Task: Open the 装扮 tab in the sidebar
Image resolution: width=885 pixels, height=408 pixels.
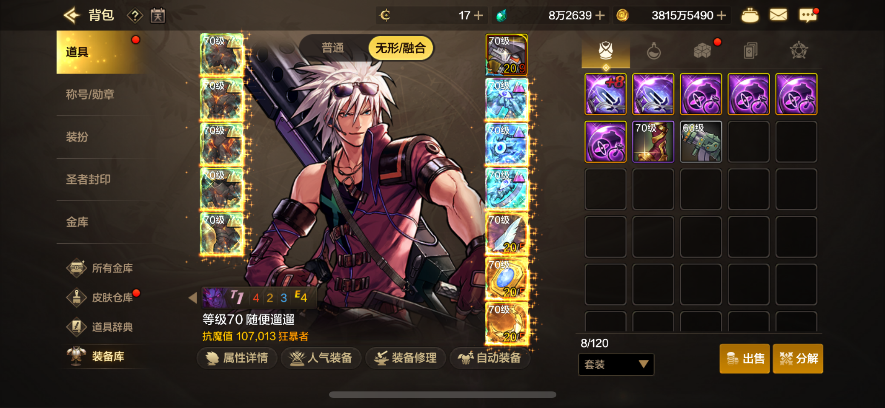Action: (x=77, y=137)
